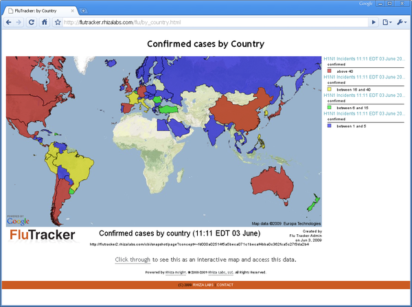Click the FluTracker logo
The height and width of the screenshot is (307, 412).
43,235
